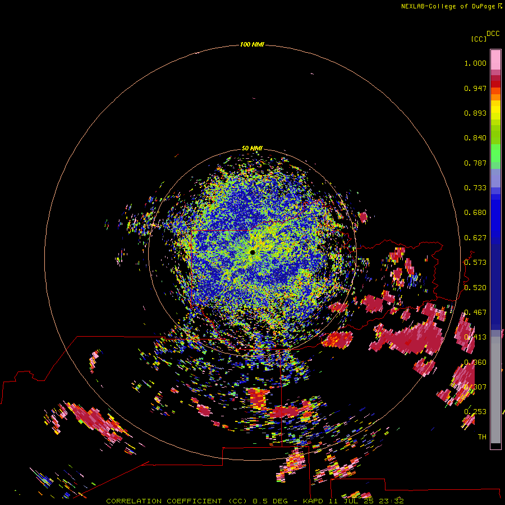Pick the pink swatch atop the color bar

pos(495,60)
